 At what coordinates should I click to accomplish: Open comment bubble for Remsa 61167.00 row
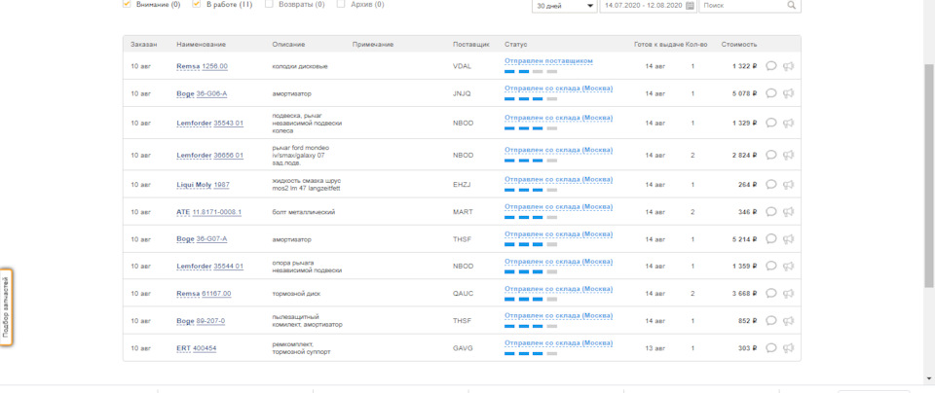[x=770, y=293]
